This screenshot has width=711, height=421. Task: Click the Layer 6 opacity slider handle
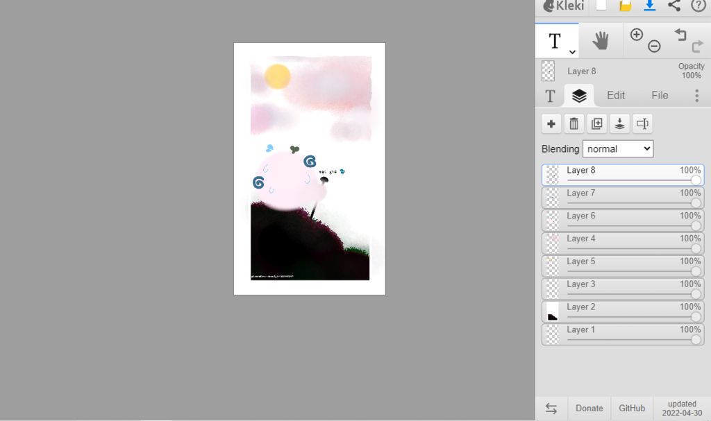(696, 225)
